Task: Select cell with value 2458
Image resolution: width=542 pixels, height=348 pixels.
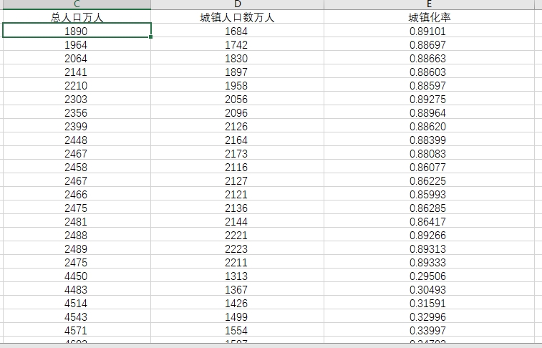Action: tap(77, 167)
